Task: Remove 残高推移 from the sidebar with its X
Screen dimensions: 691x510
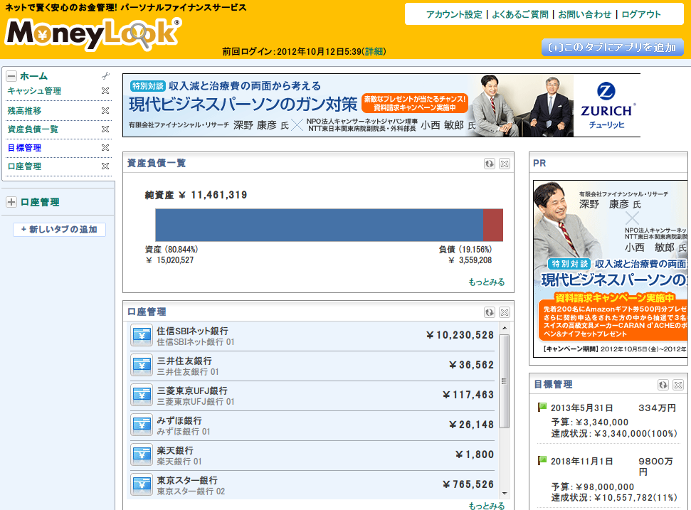Action: tap(105, 110)
